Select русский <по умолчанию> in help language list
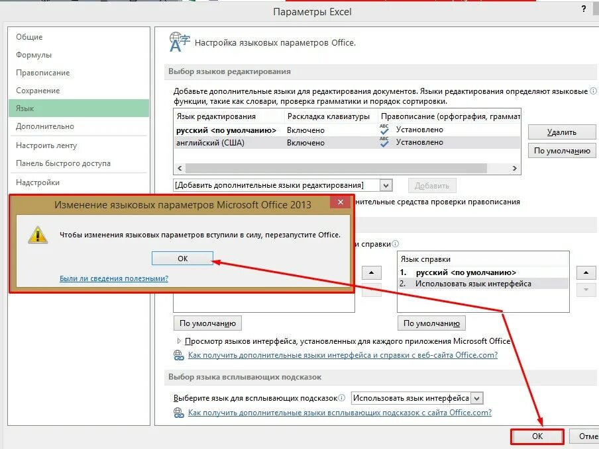The width and height of the screenshot is (599, 449). pyautogui.click(x=483, y=273)
